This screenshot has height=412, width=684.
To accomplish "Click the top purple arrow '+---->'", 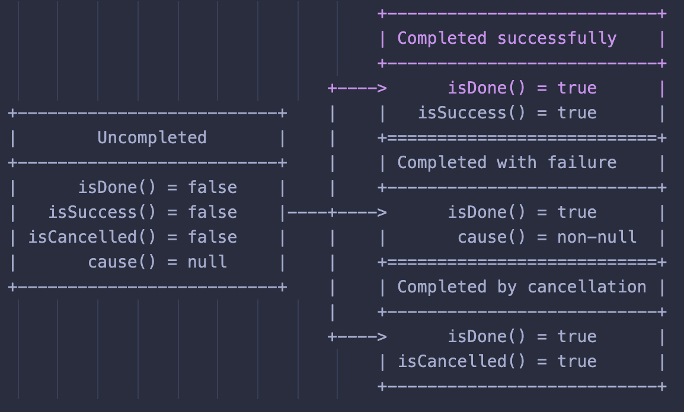I will [357, 88].
